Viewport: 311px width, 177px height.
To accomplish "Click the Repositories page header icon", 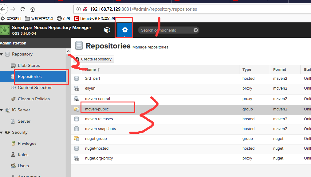I will [x=79, y=45].
